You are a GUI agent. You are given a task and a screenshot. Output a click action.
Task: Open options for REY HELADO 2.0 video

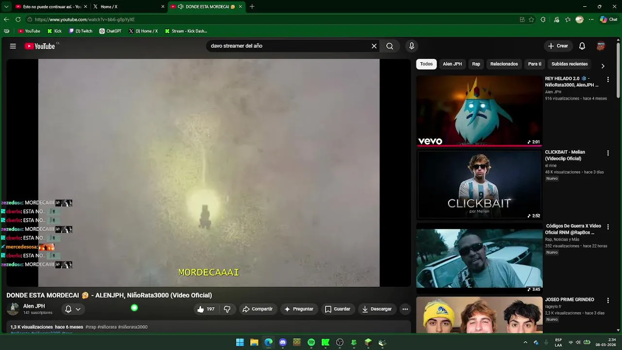[x=608, y=79]
